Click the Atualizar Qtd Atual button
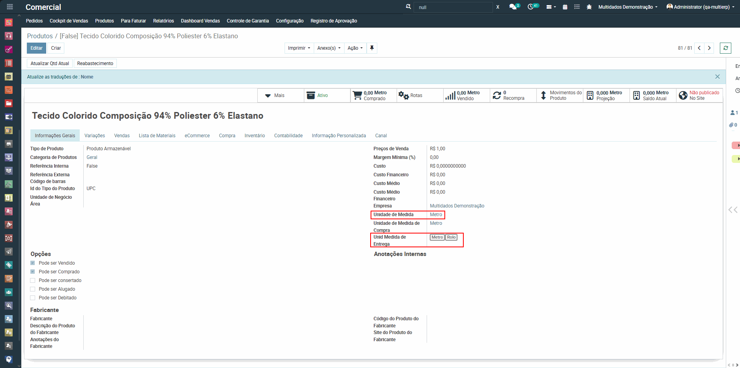The image size is (740, 368). click(50, 64)
